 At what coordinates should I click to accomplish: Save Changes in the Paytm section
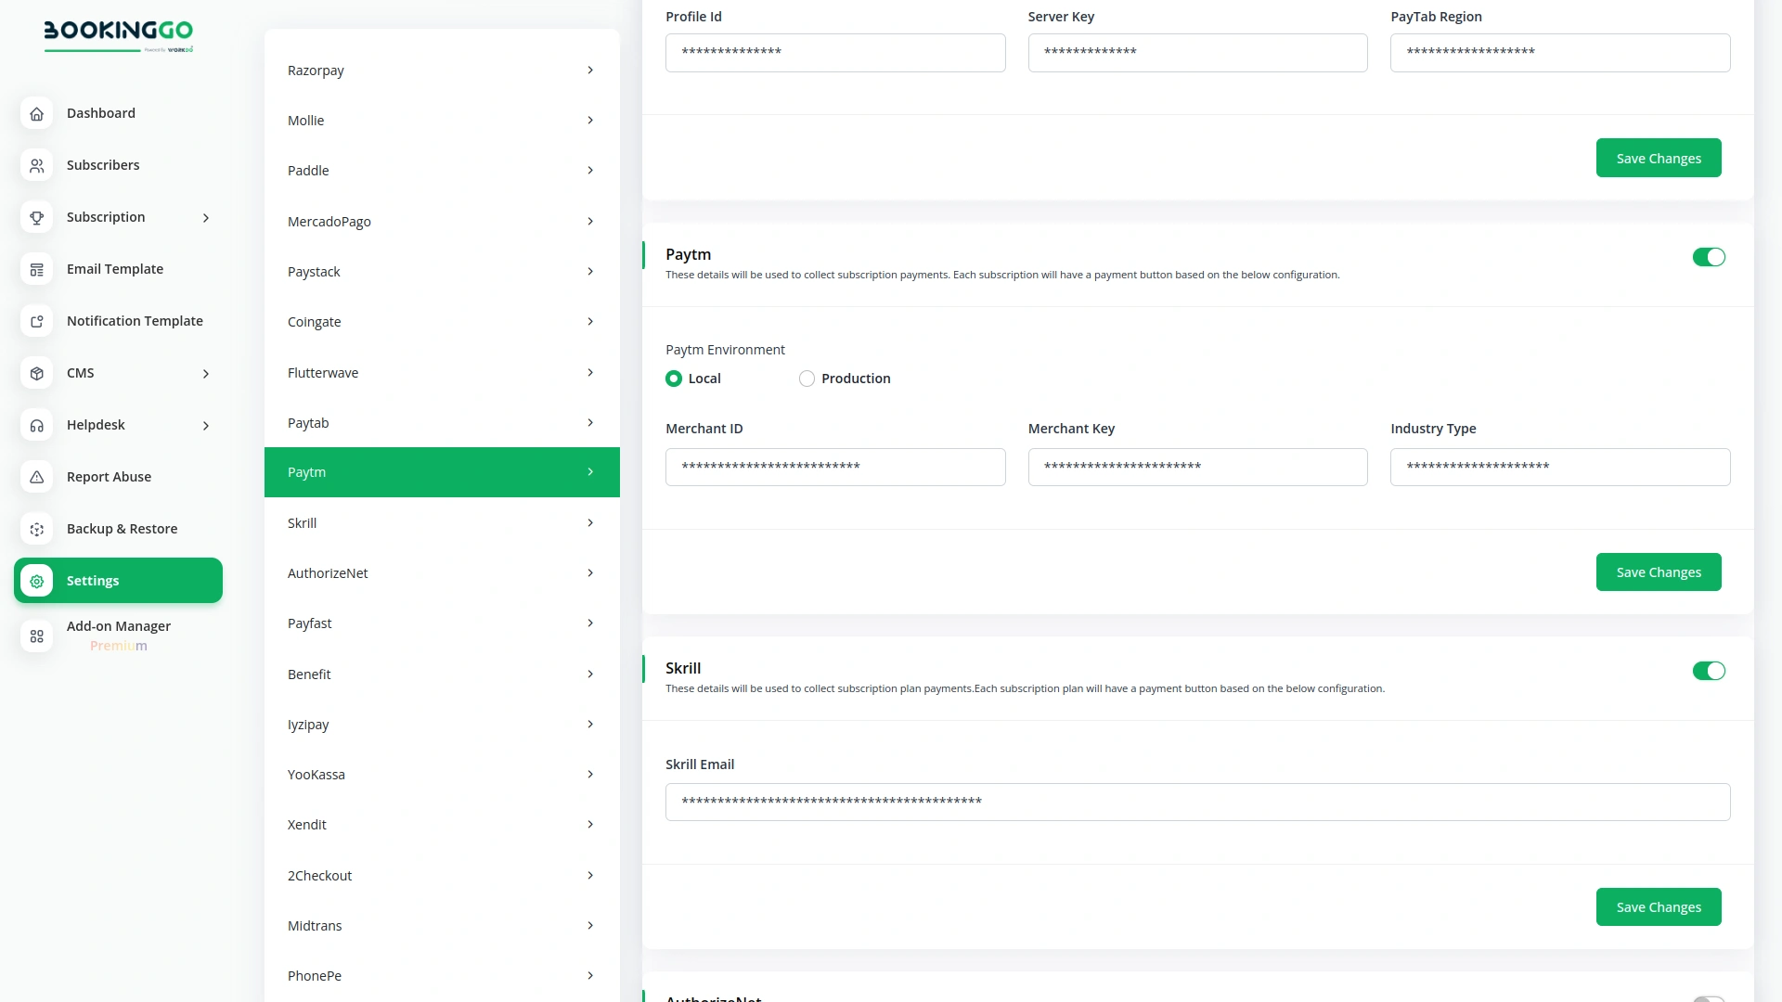[x=1658, y=572]
